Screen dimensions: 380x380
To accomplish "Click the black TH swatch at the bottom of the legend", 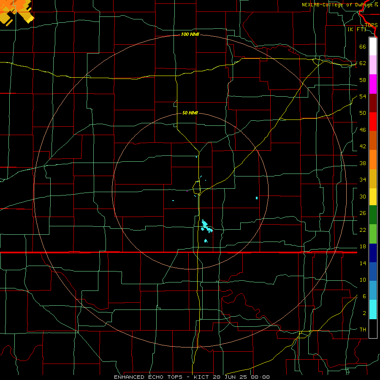I will [x=373, y=328].
